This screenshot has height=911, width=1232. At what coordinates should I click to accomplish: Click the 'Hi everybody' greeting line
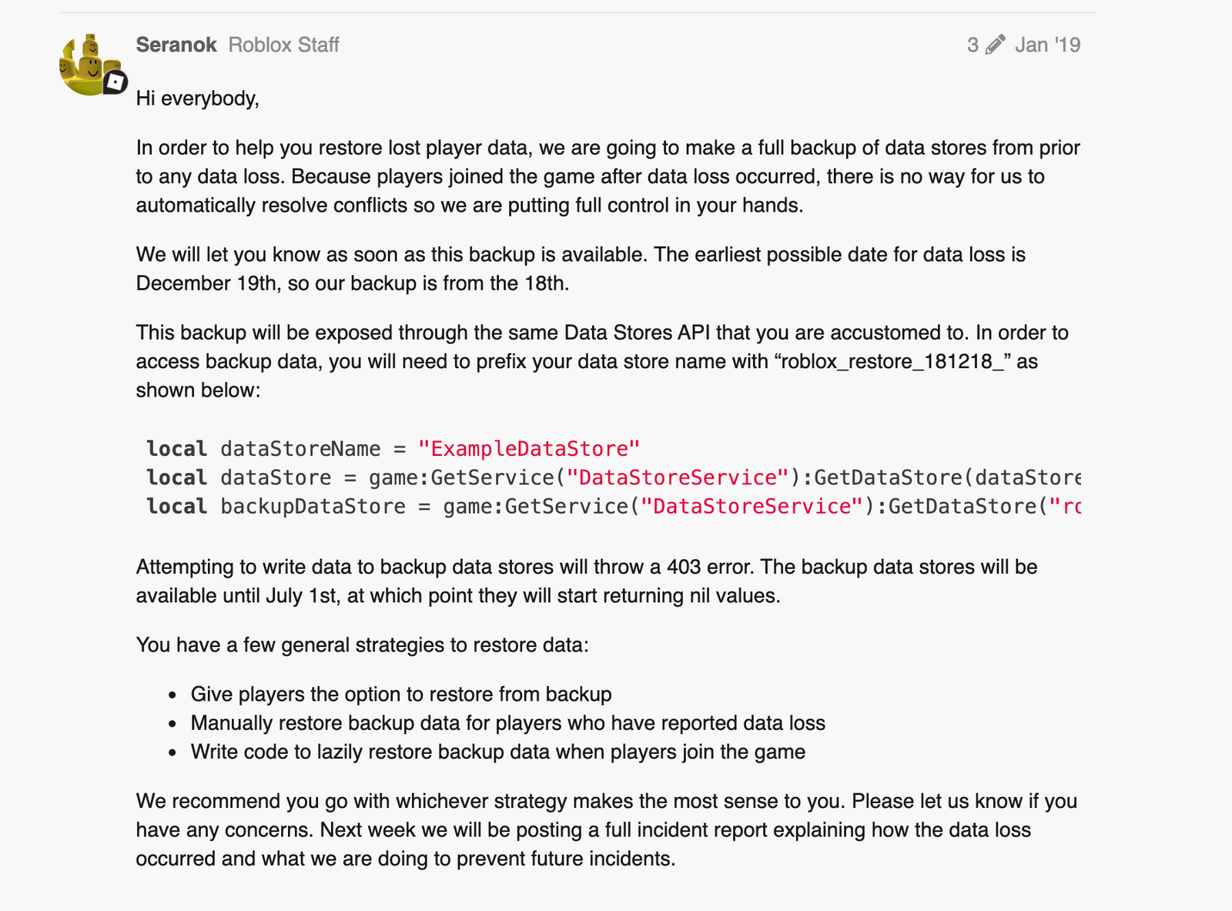197,99
